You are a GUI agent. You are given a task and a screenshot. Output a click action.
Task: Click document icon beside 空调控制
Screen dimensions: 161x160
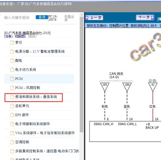pos(12,142)
